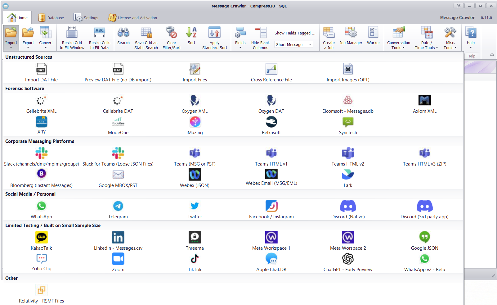497x305 pixels.
Task: Choose Belkasoft import
Action: tap(271, 126)
